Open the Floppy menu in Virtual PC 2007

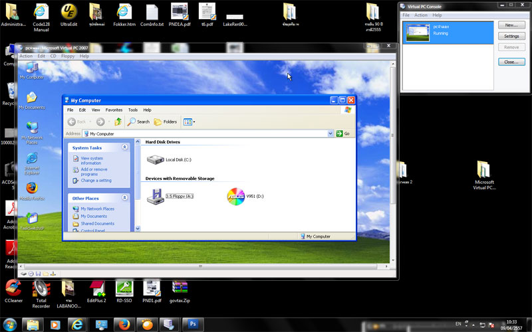68,56
